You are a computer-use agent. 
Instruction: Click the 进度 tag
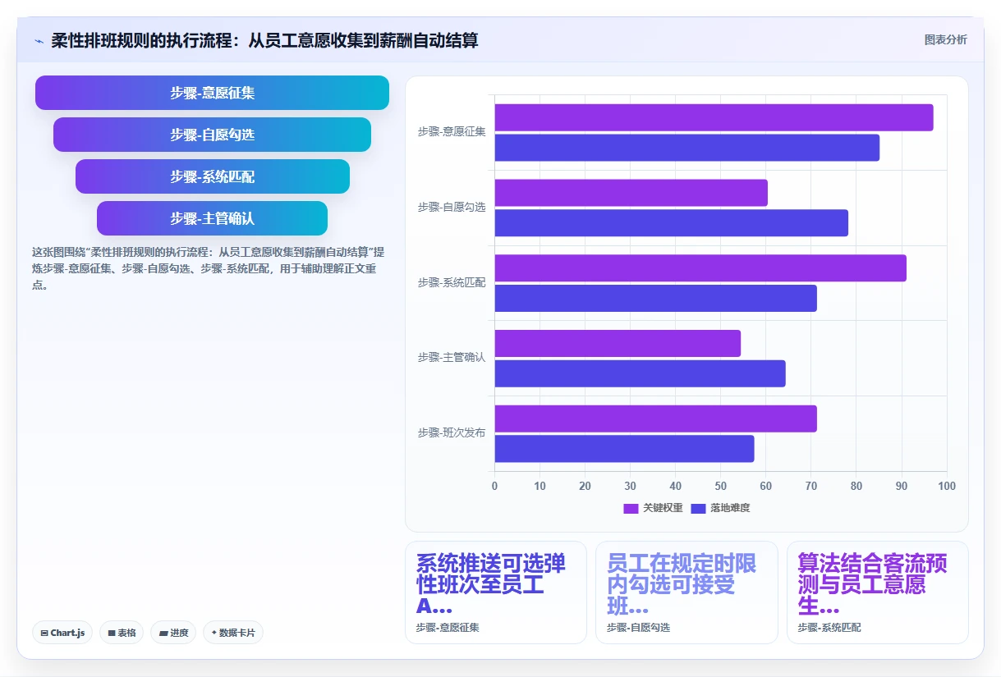click(173, 633)
